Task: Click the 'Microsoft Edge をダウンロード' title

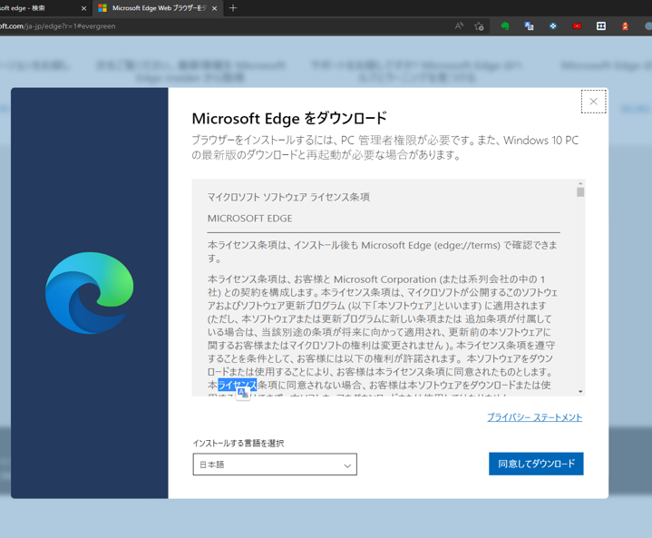Action: coord(289,119)
